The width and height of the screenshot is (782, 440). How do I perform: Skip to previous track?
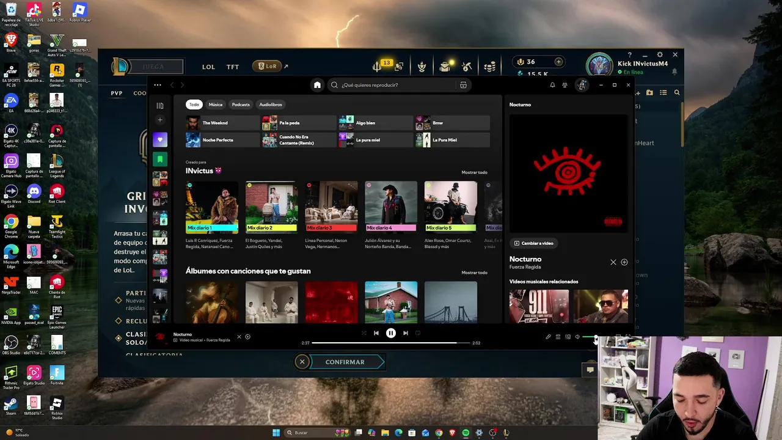click(376, 333)
